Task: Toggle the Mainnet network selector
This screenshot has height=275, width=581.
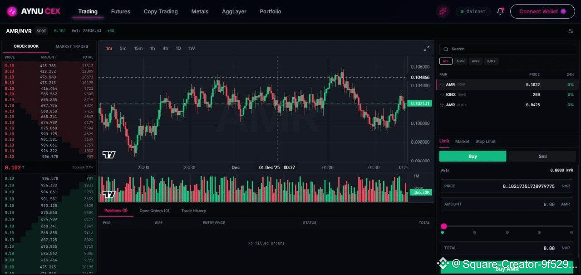Action: click(x=473, y=11)
